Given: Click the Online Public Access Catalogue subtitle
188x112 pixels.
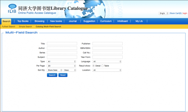Looking at the screenshot, I should [37, 13].
